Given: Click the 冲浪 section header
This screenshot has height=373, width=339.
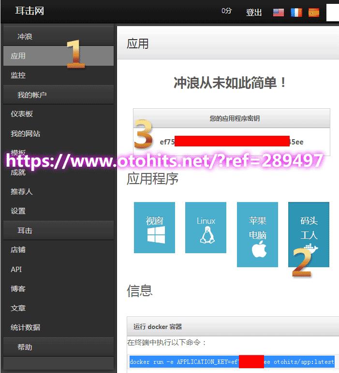Looking at the screenshot, I should coord(59,36).
